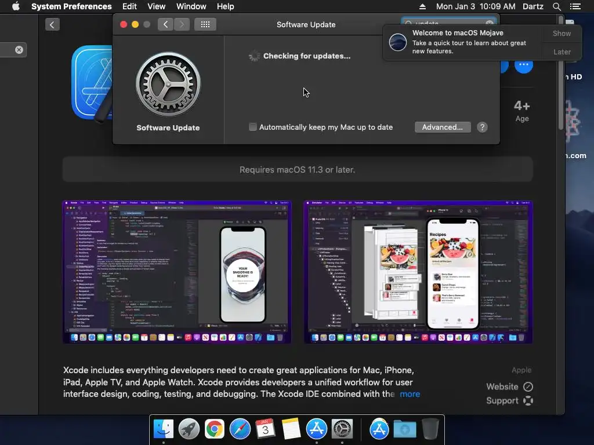Open second Xcode screenshot with Recipes phone
The height and width of the screenshot is (445, 594).
point(419,272)
